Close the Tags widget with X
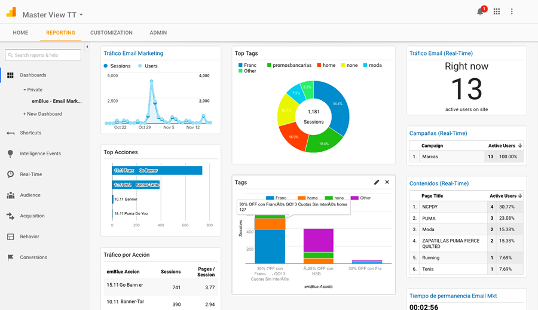538x310 pixels. (x=387, y=182)
